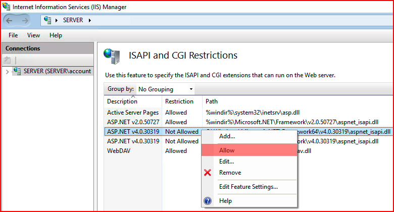Open the File menu

pos(13,35)
